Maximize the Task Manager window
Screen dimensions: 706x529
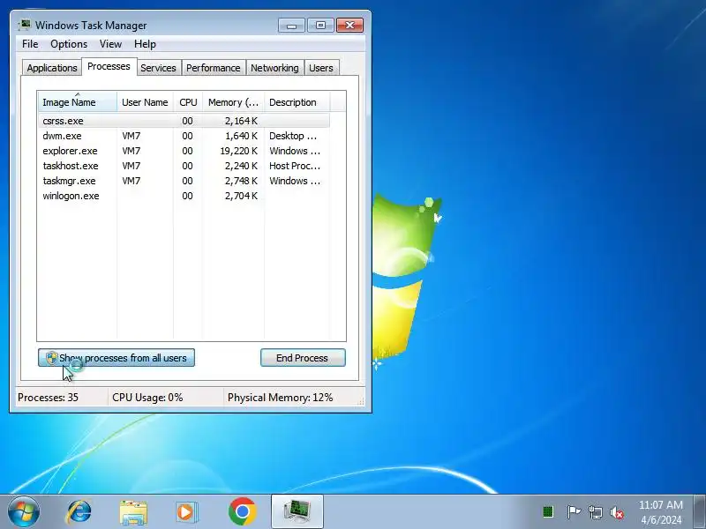pyautogui.click(x=320, y=26)
